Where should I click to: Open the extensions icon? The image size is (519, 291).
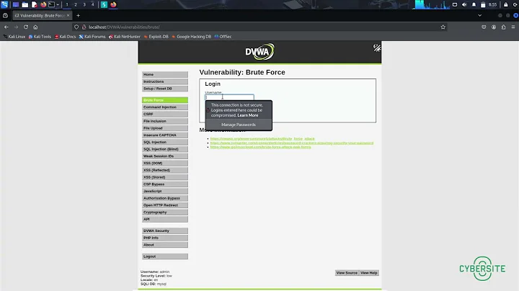coord(503,27)
